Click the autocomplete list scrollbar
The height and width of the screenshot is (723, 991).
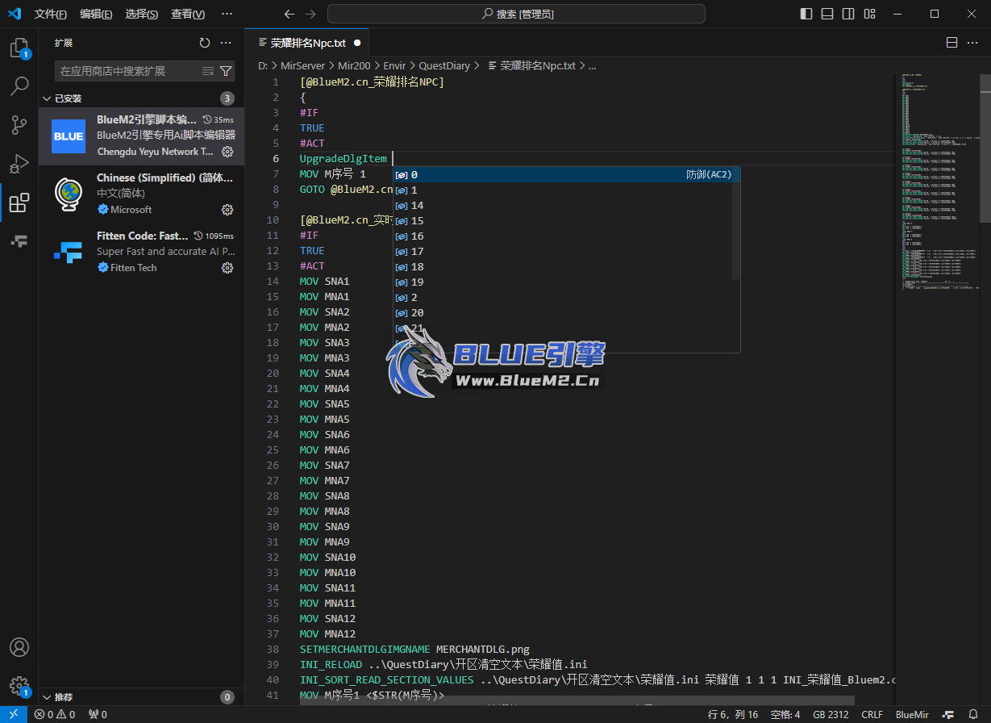click(x=735, y=223)
